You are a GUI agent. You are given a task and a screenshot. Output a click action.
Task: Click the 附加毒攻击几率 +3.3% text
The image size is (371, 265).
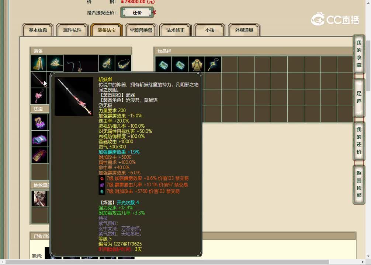122,213
